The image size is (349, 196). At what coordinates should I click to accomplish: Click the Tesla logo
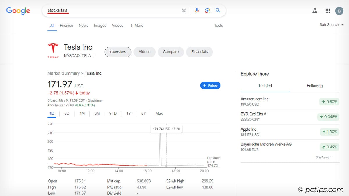[x=53, y=49]
